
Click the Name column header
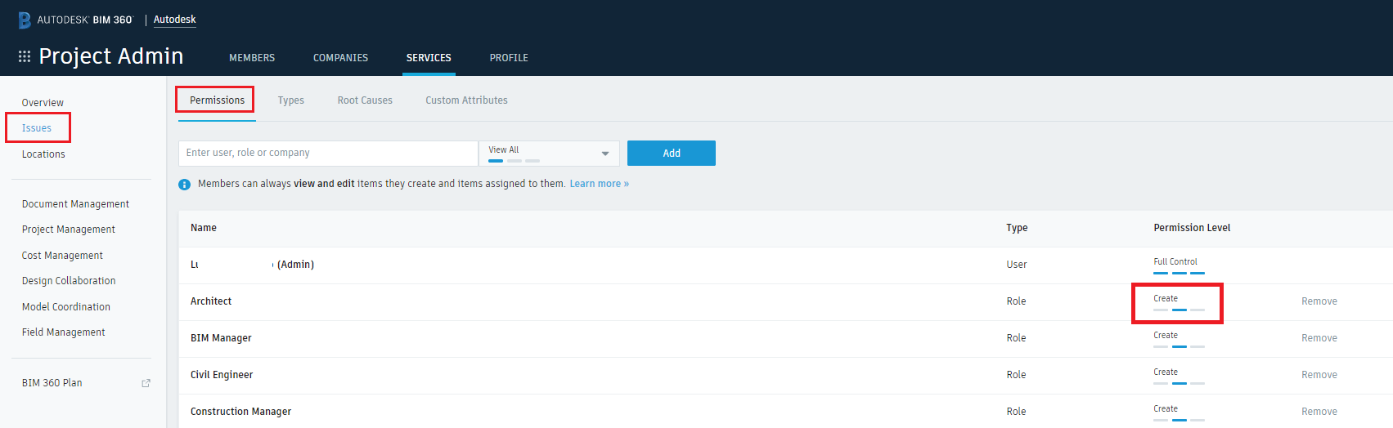click(x=204, y=228)
